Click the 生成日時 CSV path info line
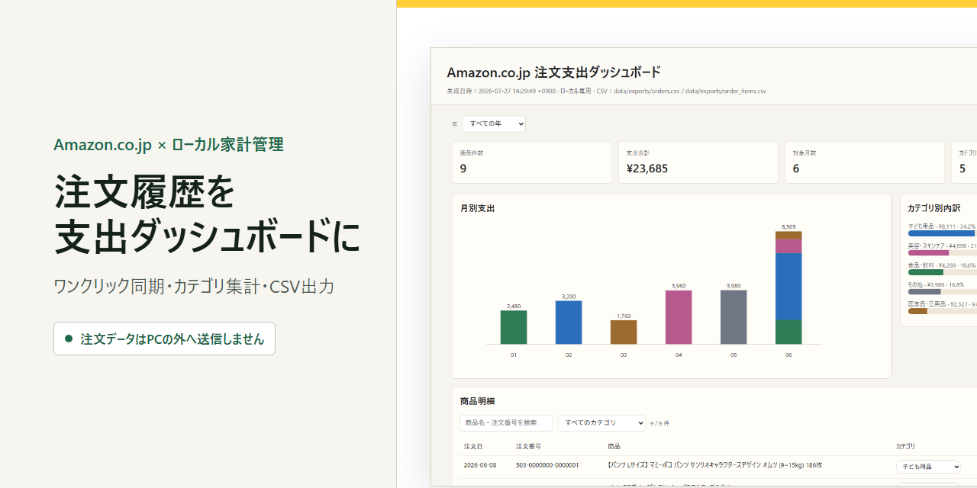Image resolution: width=977 pixels, height=488 pixels. pos(606,91)
